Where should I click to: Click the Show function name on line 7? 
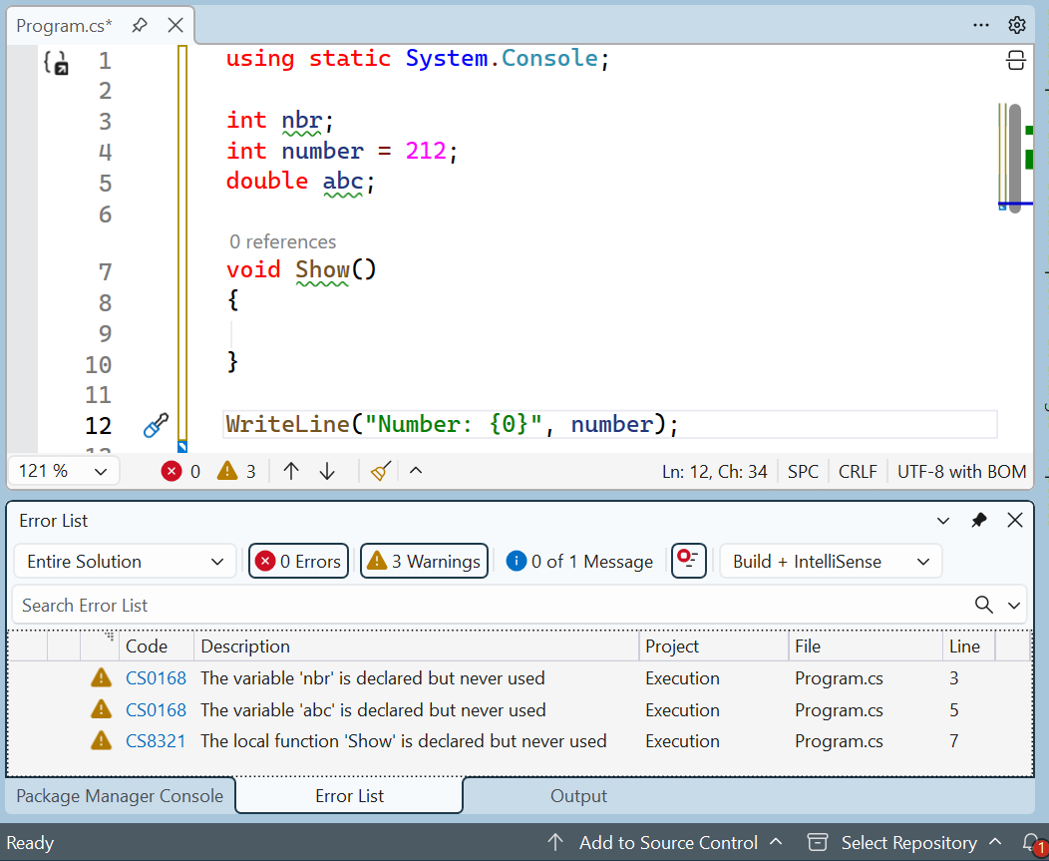[x=322, y=269]
